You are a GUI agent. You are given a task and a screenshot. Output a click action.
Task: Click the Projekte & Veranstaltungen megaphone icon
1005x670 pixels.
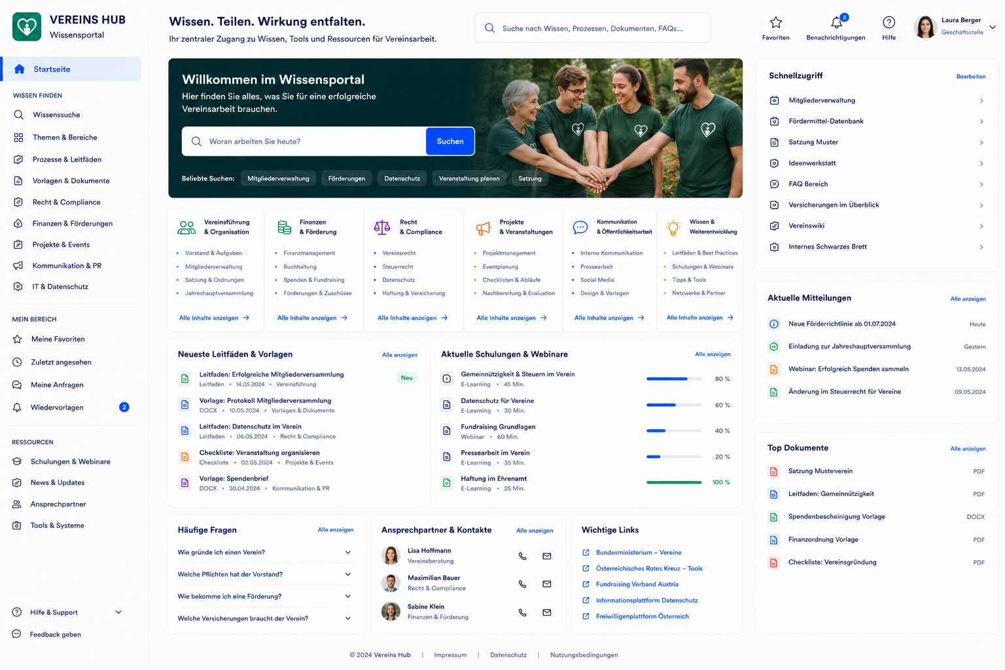(484, 228)
